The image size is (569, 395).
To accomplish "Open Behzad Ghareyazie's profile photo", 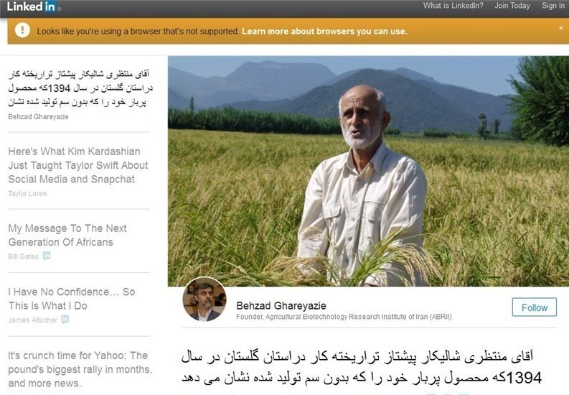I will point(204,299).
